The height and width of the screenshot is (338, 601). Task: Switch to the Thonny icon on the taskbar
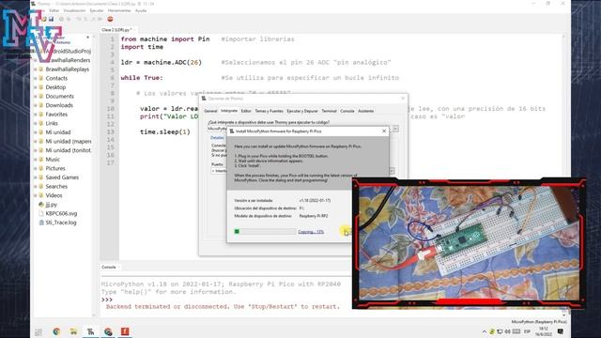(91, 331)
